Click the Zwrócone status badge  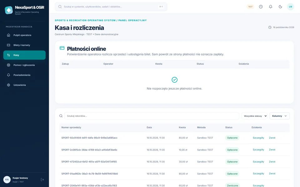pos(232,185)
